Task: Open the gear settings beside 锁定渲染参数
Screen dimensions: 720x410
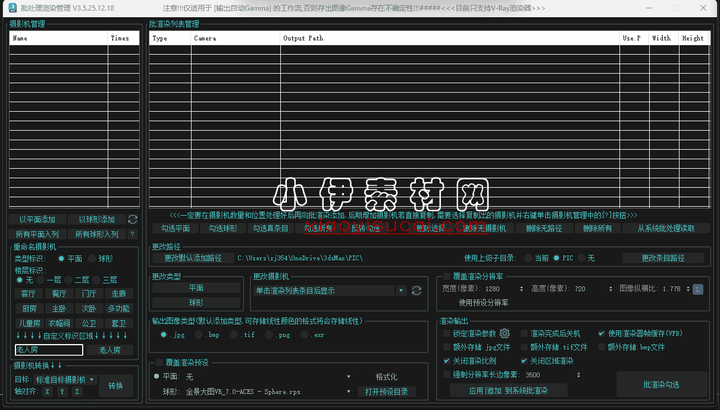Action: (x=505, y=334)
